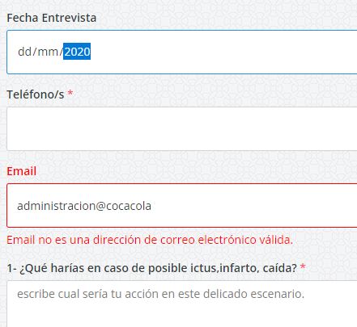
Task: Place cursor at the end of "cocacola"
Action: (151, 206)
